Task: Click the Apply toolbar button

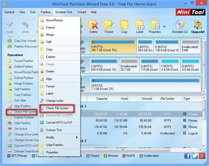Action: (x=10, y=27)
